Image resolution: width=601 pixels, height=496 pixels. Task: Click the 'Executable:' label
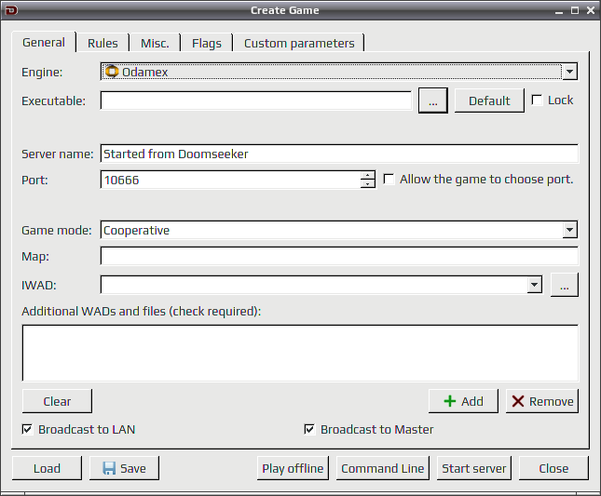coord(54,101)
